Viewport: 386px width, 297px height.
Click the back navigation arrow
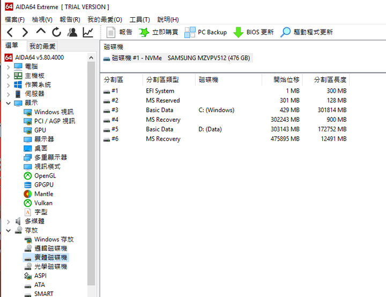(10, 32)
